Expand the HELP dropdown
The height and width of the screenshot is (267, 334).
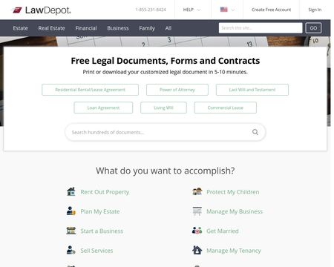[x=192, y=10]
